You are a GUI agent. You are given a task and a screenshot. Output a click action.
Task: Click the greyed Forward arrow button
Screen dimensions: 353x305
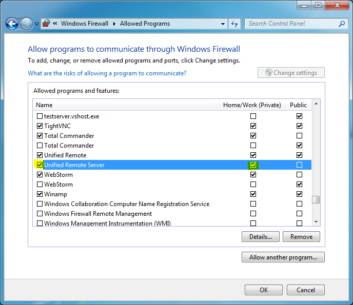pos(26,24)
